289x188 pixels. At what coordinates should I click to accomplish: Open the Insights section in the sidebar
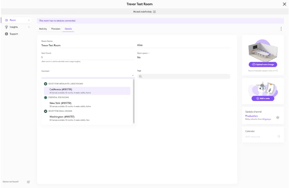tap(14, 27)
